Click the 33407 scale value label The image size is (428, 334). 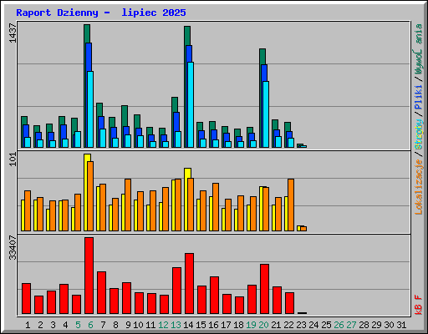click(x=13, y=248)
